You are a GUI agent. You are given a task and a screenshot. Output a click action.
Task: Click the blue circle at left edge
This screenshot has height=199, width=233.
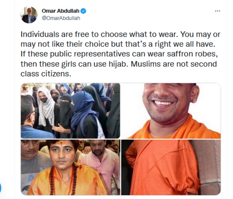[x=0, y=188]
